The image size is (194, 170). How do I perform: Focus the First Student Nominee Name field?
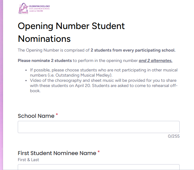(99, 167)
